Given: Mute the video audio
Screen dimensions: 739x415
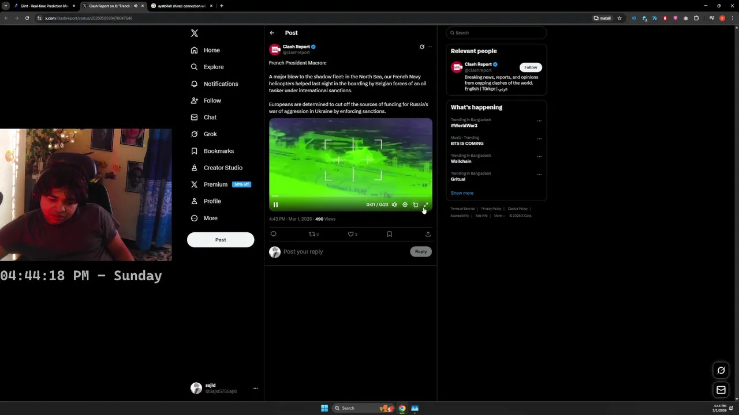Looking at the screenshot, I should click(x=394, y=205).
